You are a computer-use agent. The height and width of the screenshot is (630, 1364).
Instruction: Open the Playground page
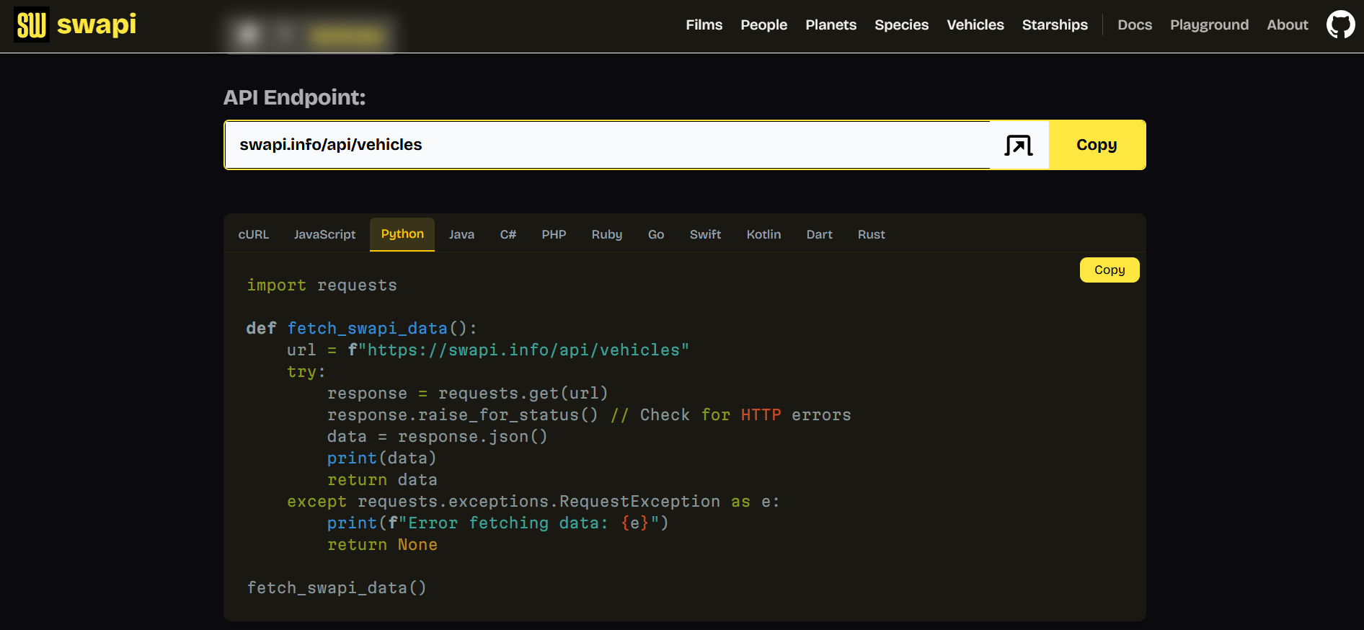(1209, 25)
